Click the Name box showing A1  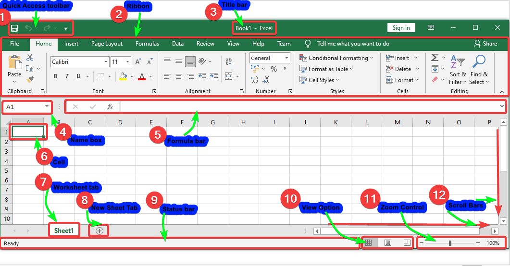pos(27,107)
